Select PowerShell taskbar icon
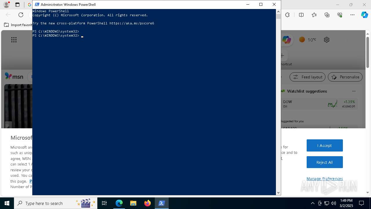The height and width of the screenshot is (209, 371). (x=162, y=203)
